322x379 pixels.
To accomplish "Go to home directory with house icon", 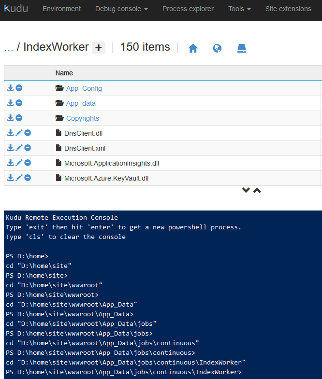I will pyautogui.click(x=193, y=48).
